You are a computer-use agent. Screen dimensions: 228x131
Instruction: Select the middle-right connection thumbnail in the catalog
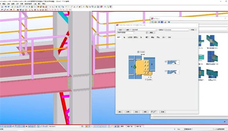213,57
